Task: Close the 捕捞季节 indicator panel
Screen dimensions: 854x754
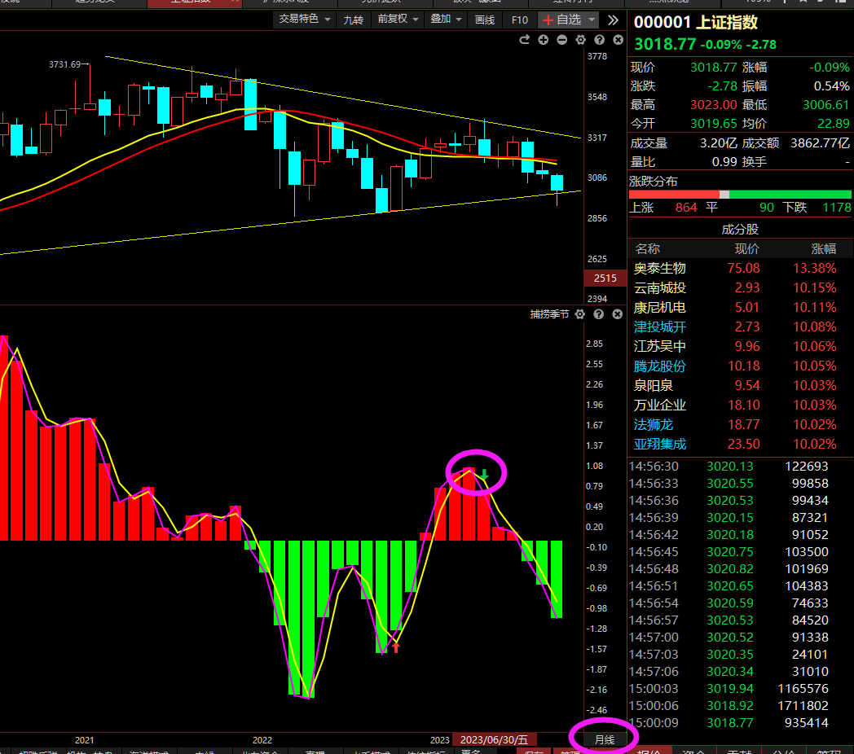Action: [617, 314]
